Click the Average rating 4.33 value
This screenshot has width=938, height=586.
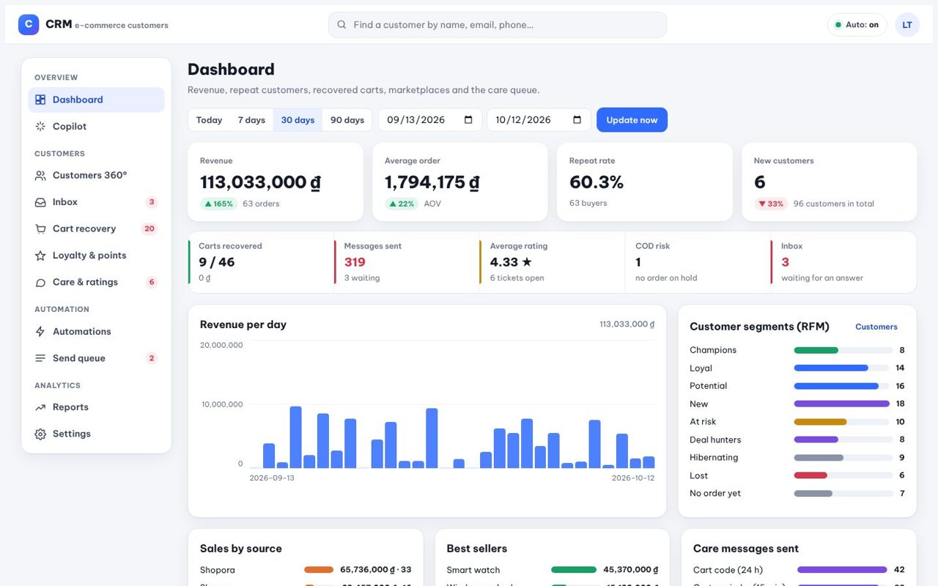(511, 262)
